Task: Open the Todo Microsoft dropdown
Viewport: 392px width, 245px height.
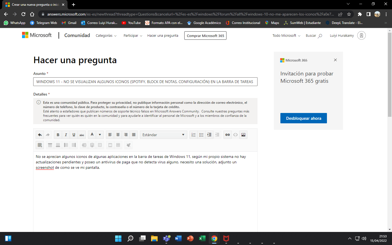Action: pyautogui.click(x=286, y=36)
